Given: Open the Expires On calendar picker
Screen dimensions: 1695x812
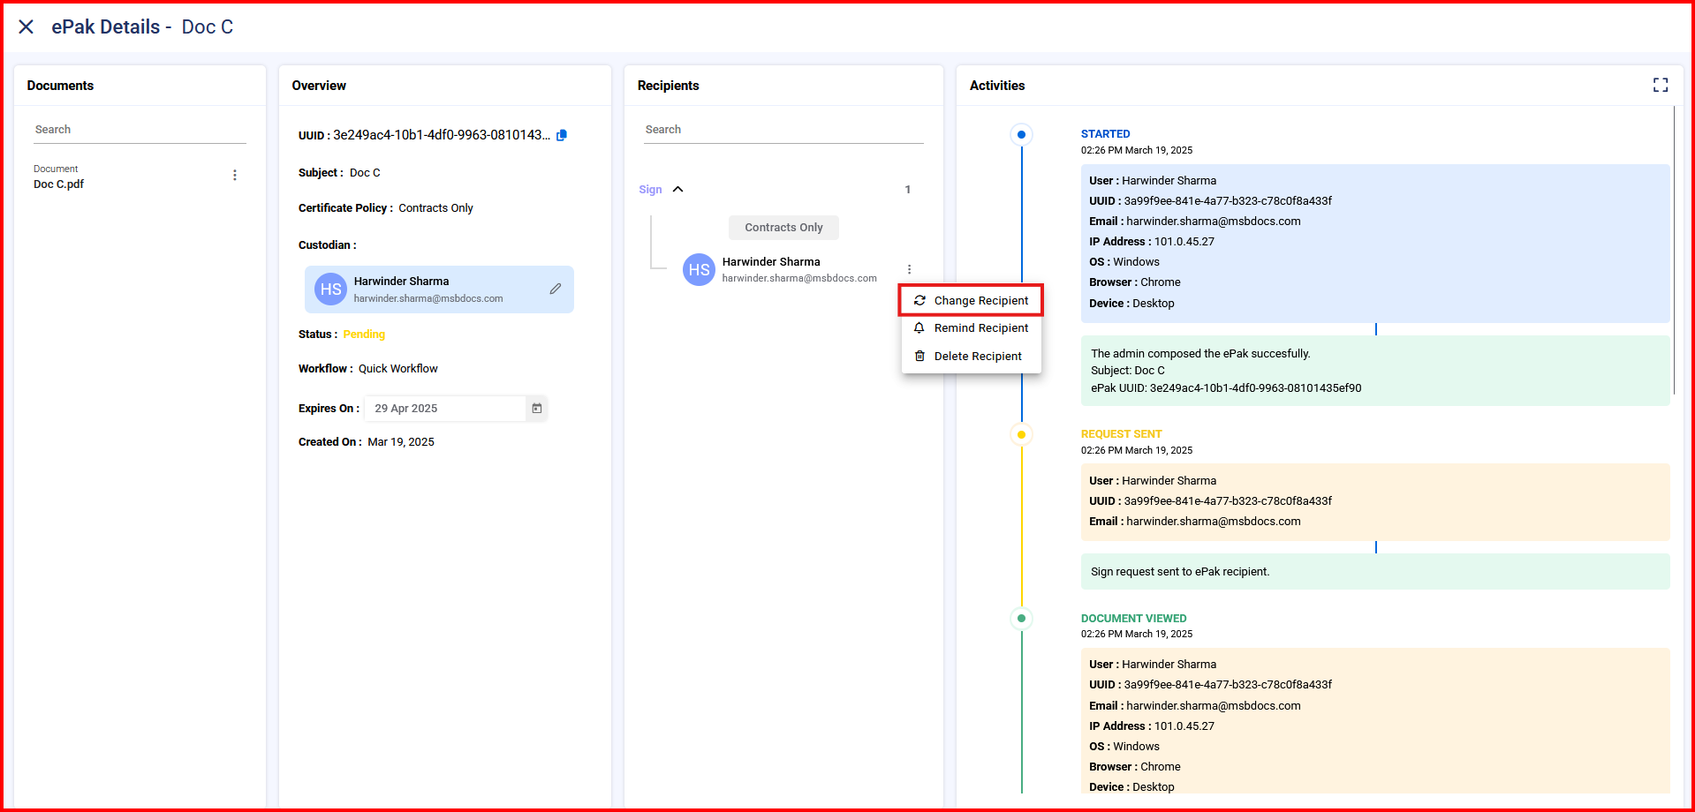Looking at the screenshot, I should click(536, 409).
